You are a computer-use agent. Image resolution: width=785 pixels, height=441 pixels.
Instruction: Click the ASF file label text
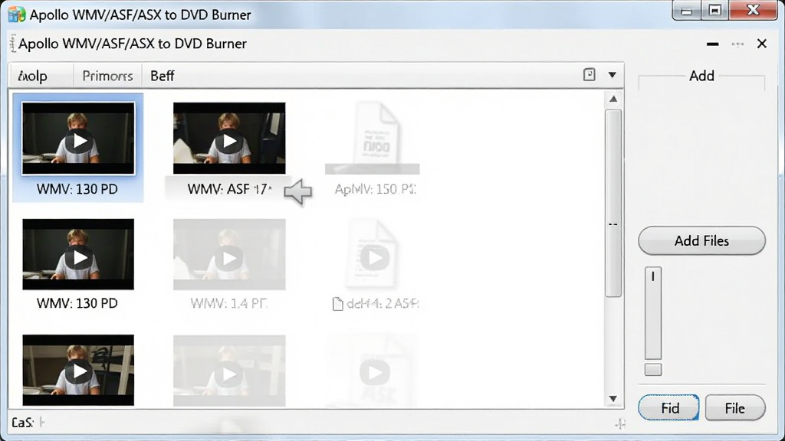383,303
